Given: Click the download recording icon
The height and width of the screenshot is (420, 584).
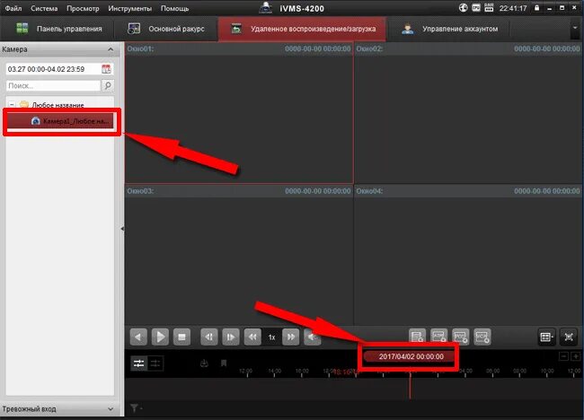Looking at the screenshot, I should point(204,363).
